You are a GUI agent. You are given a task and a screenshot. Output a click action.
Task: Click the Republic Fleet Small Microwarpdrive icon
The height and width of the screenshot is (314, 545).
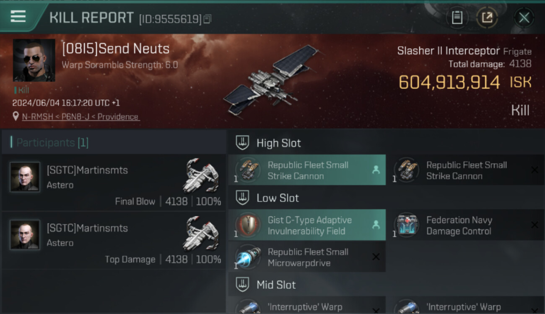(x=248, y=257)
